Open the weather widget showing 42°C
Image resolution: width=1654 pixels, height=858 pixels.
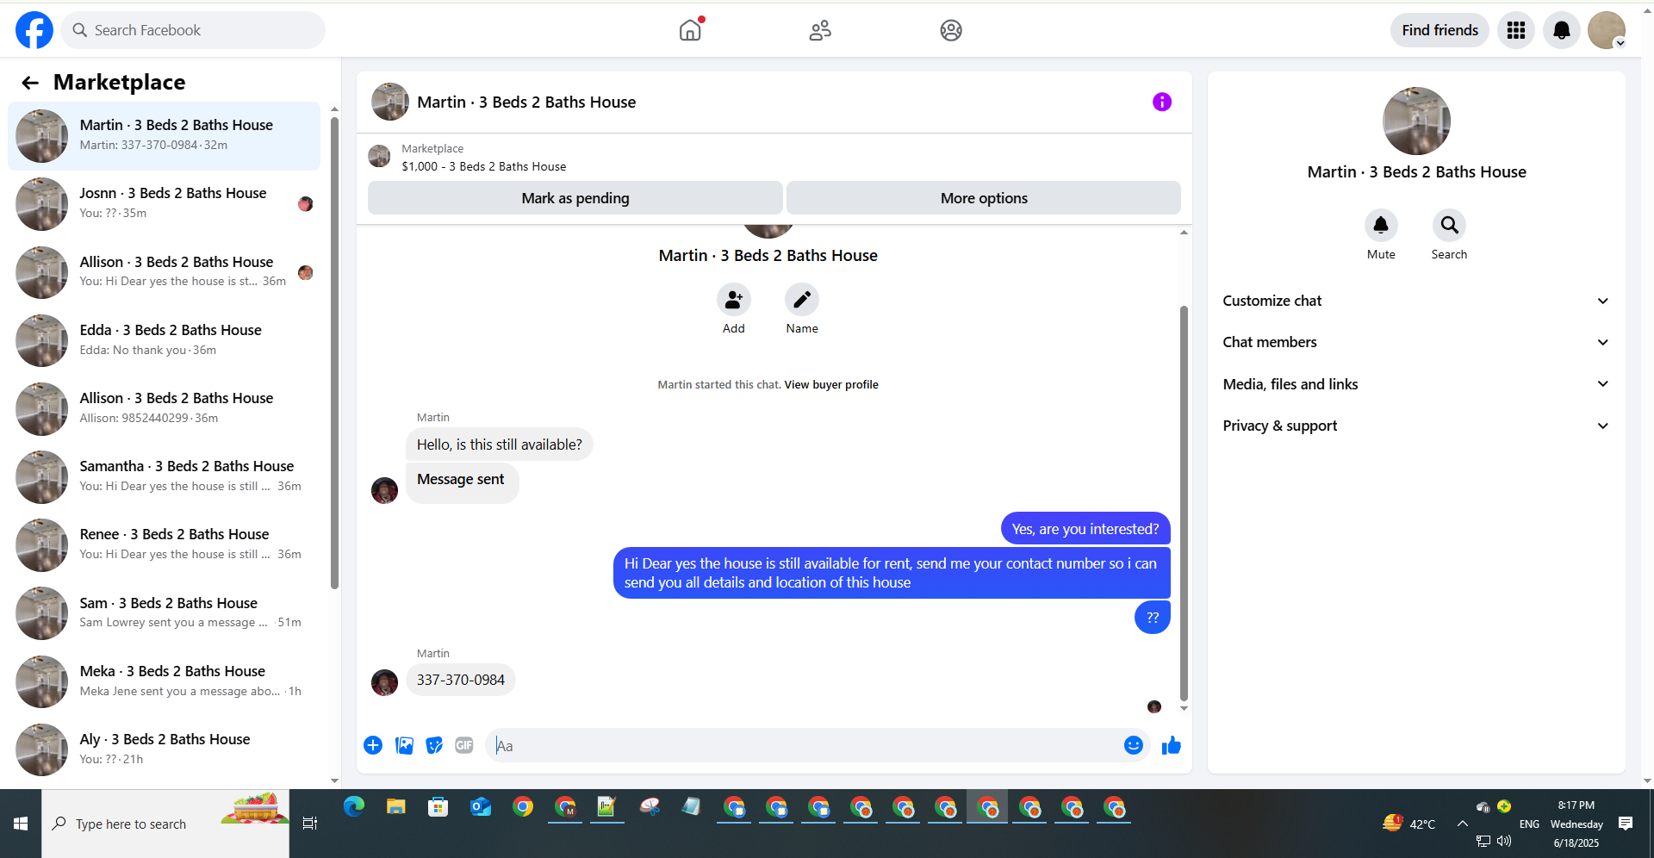coord(1409,824)
